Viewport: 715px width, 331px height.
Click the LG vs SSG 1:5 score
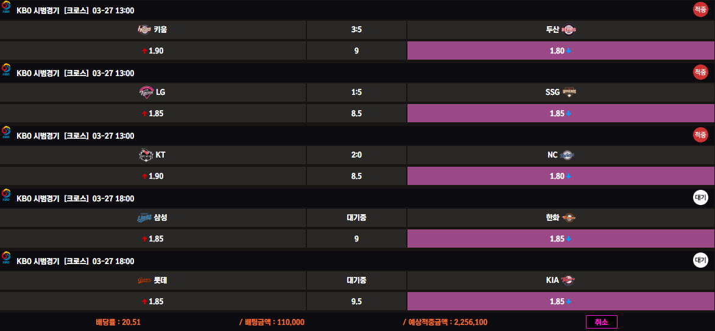point(356,92)
